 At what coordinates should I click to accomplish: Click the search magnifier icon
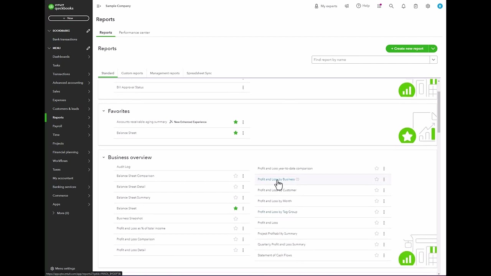tap(391, 6)
